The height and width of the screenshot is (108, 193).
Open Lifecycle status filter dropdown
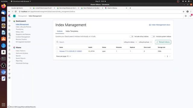click(130, 42)
